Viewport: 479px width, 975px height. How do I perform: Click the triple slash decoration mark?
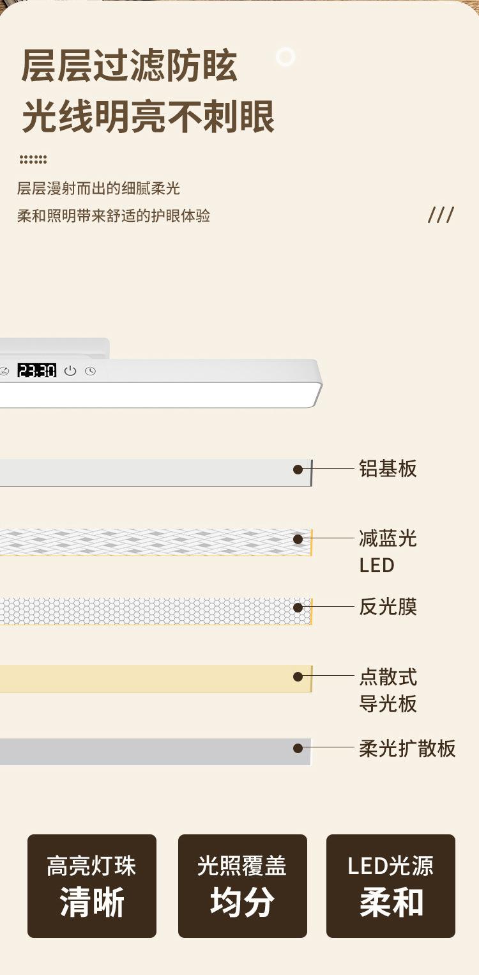tap(441, 215)
